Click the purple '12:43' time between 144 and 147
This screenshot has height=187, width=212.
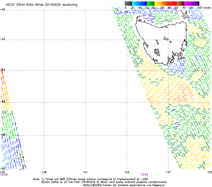coord(144,175)
